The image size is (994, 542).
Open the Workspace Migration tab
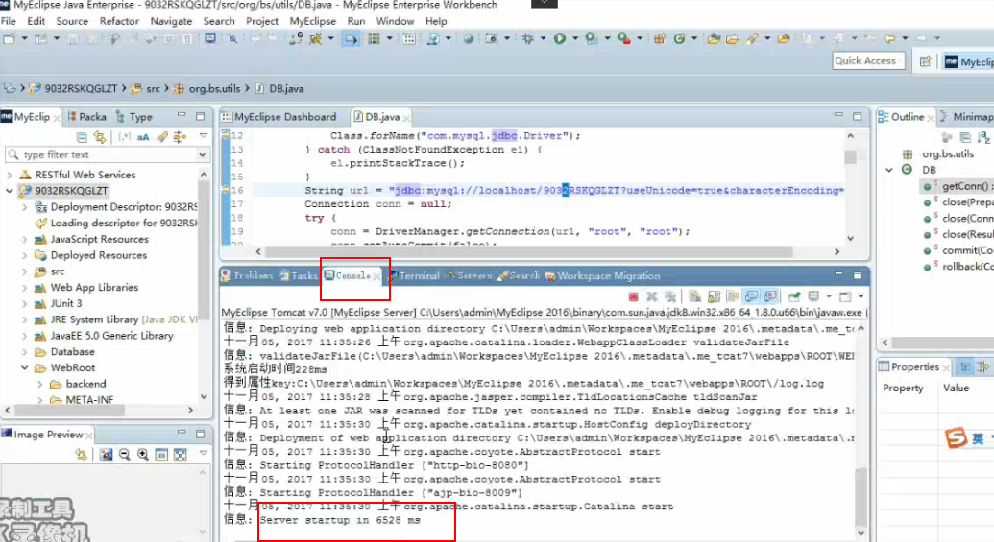[602, 276]
